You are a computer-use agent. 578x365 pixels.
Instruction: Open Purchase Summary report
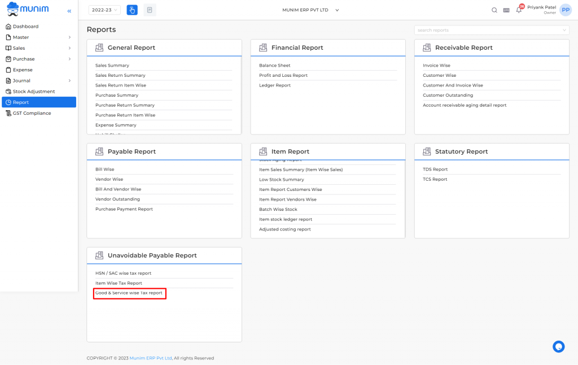pyautogui.click(x=117, y=95)
